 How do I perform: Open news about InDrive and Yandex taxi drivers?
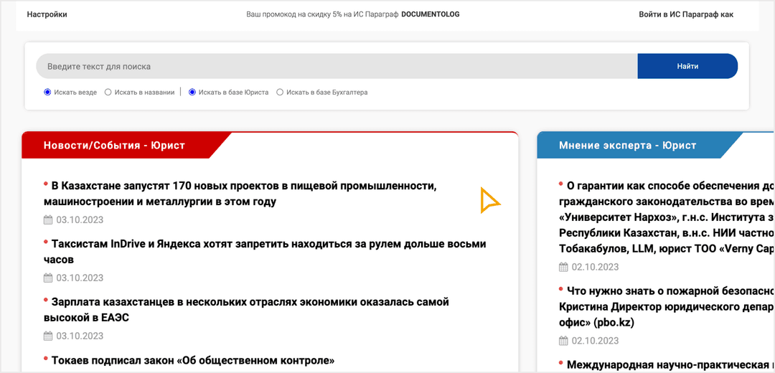tap(268, 251)
